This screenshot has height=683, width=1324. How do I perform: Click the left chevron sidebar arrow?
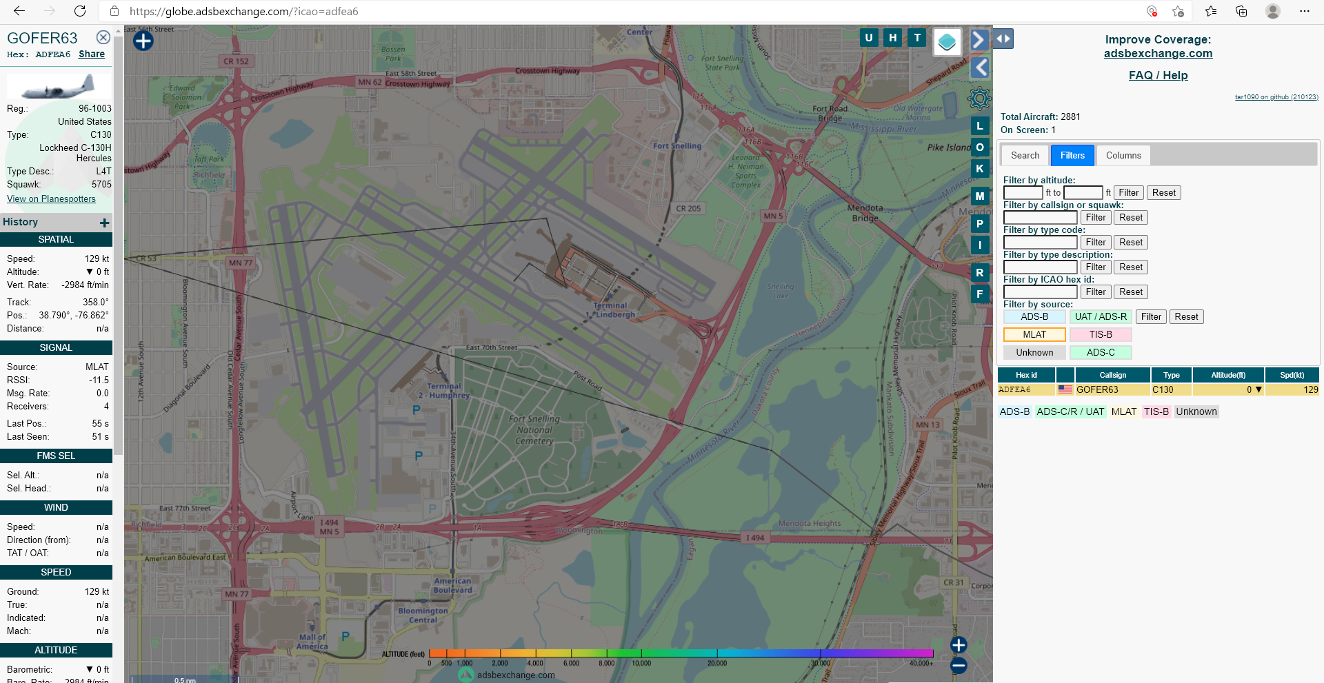pos(980,68)
